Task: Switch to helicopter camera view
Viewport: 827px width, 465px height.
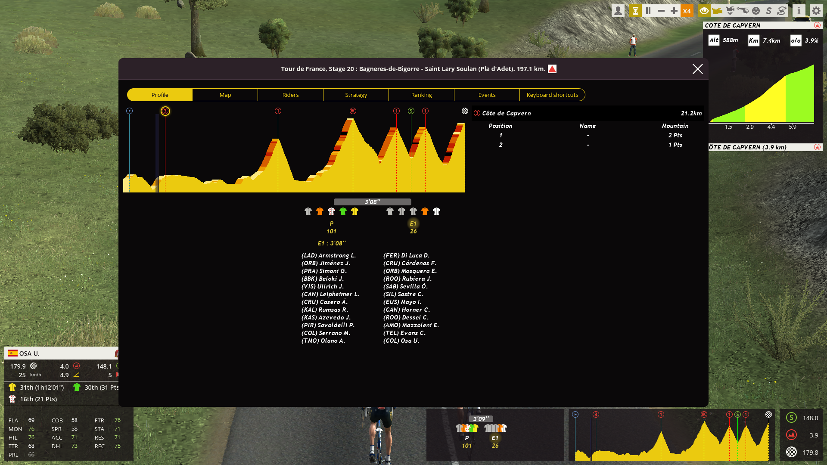Action: click(743, 11)
